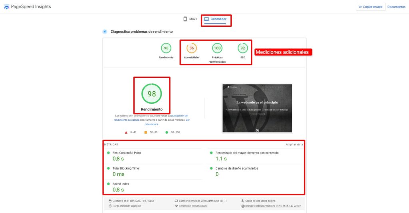The height and width of the screenshot is (213, 409).
Task: Click the device icon beside Escritorio emulado
Action: 176,201
